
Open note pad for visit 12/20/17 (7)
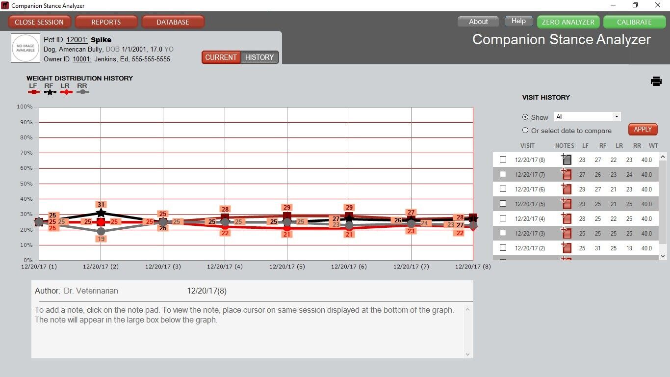tap(567, 174)
